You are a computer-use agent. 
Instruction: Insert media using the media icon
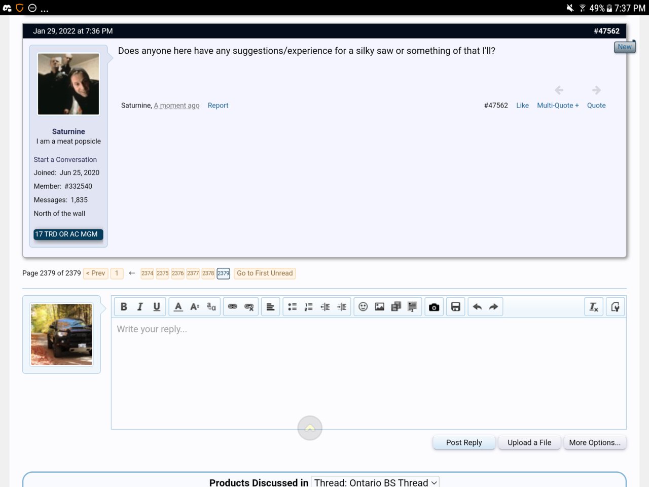[396, 307]
